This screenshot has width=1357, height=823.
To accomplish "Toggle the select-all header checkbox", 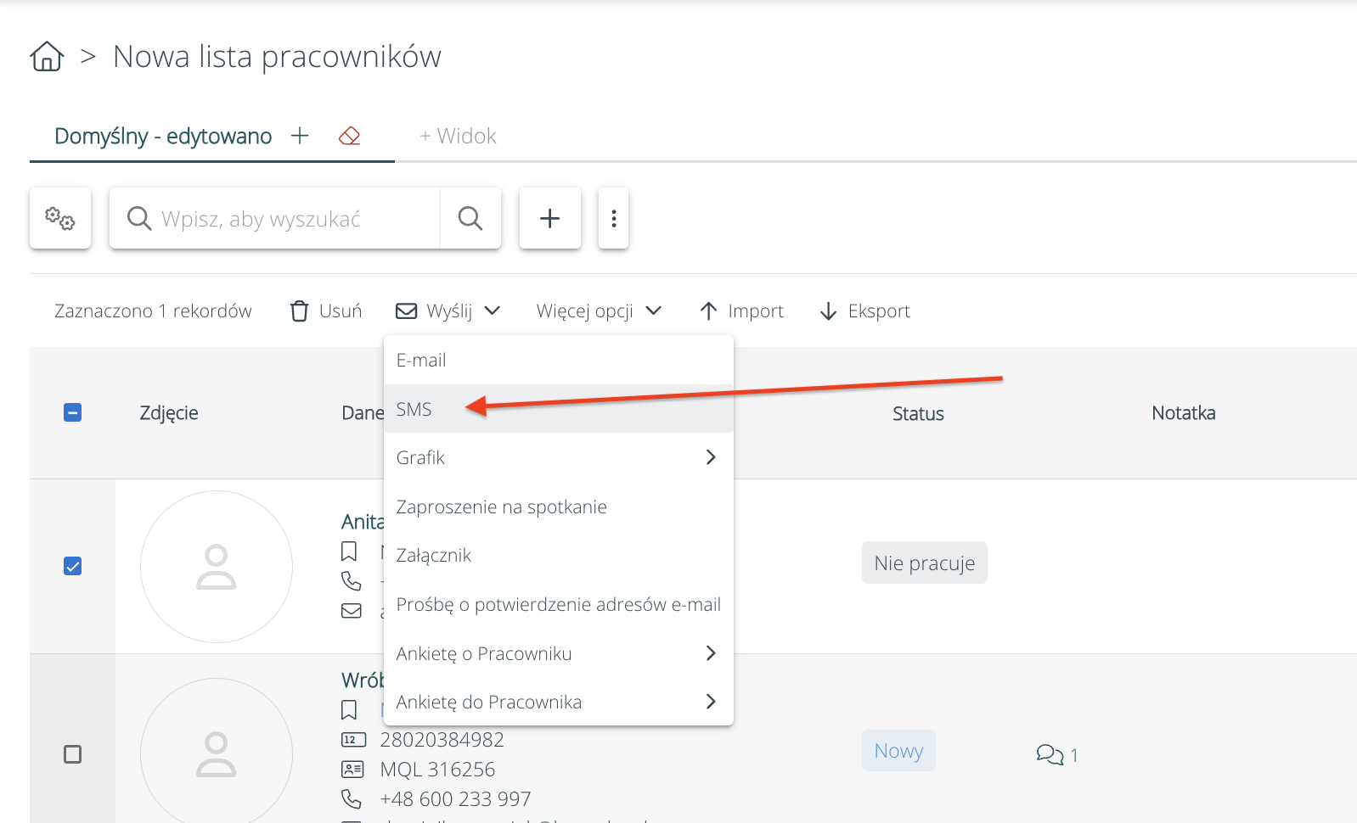I will click(x=73, y=413).
